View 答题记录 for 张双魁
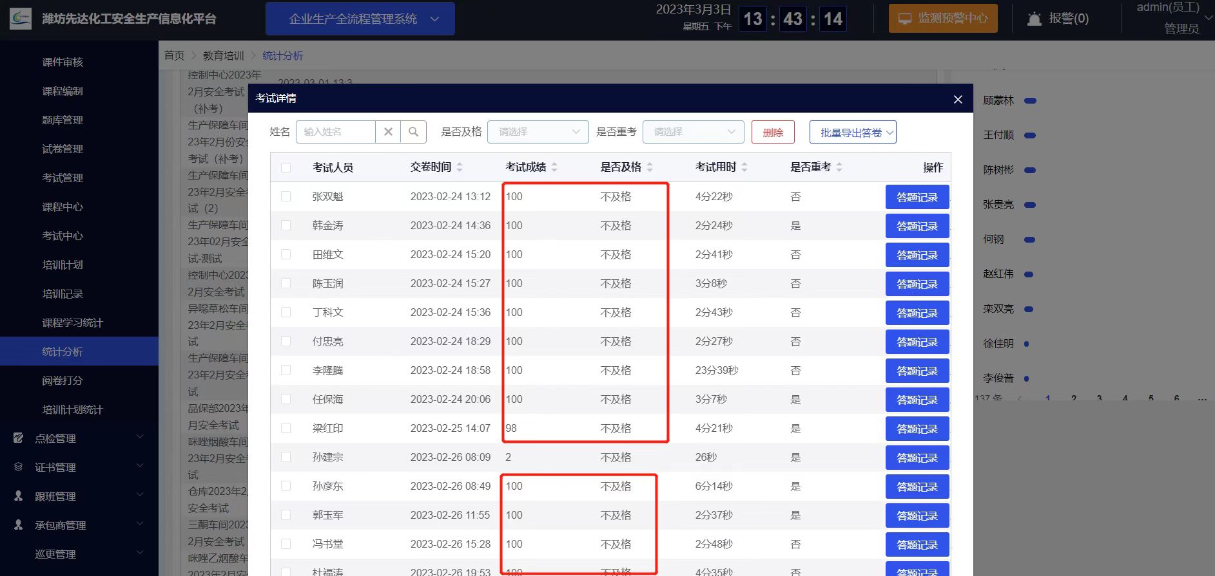 tap(917, 197)
